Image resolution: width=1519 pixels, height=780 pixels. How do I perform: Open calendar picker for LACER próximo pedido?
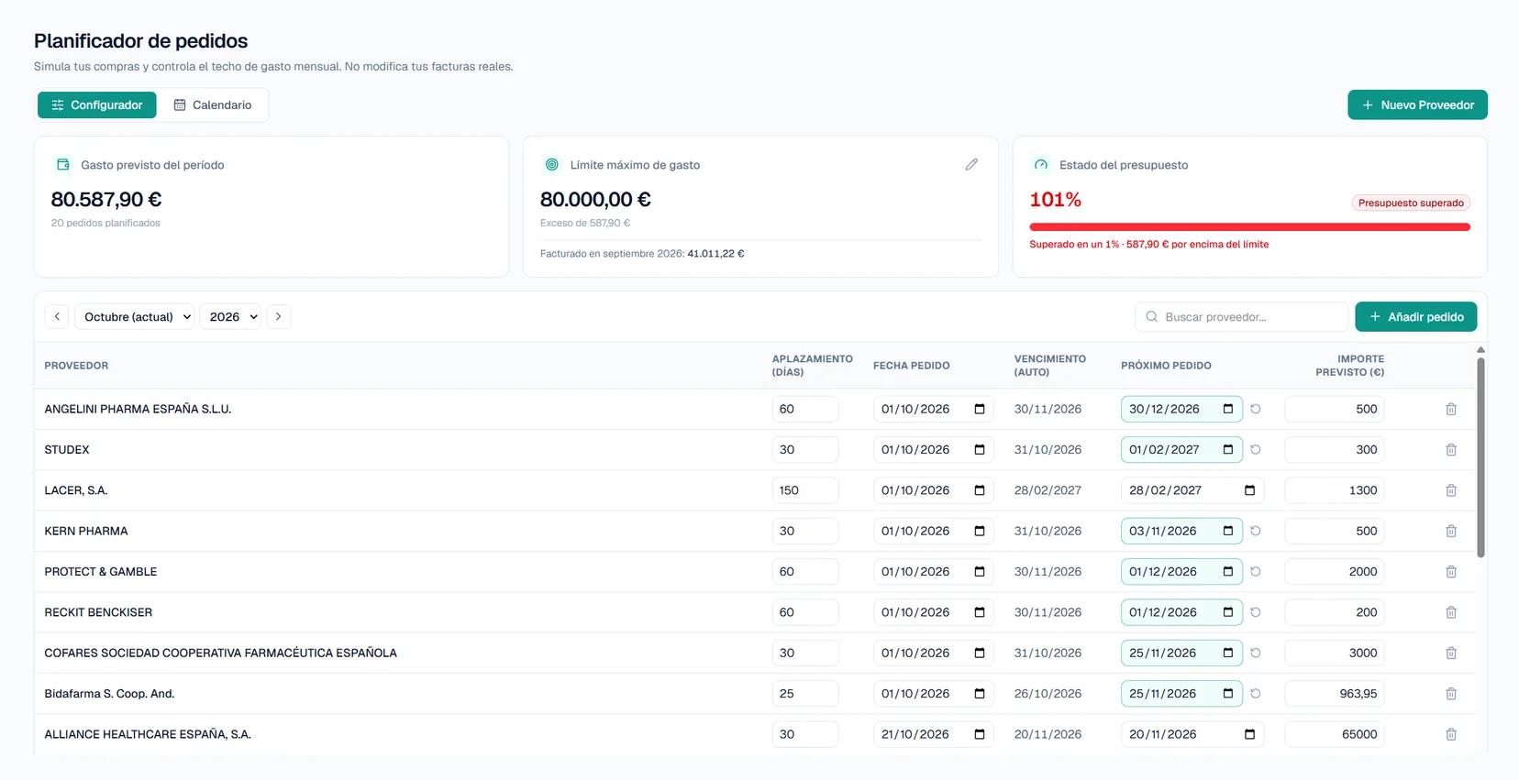1249,490
